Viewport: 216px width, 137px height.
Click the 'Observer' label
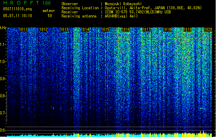point(70,4)
